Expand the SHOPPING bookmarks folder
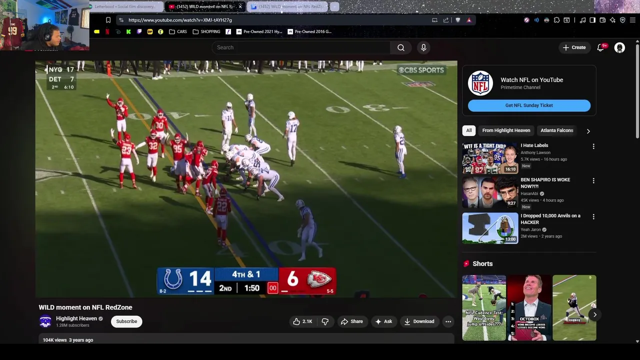This screenshot has width=640, height=360. (206, 31)
